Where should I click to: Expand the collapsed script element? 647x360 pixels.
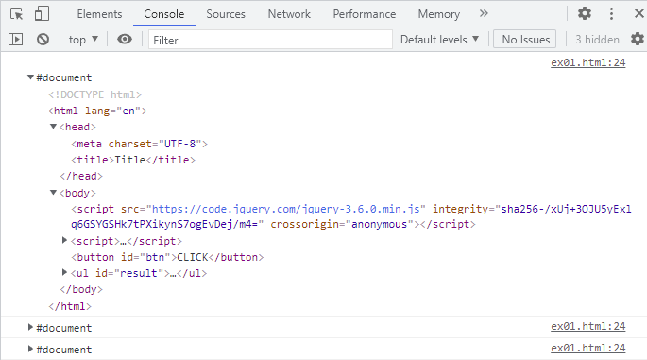pos(64,240)
